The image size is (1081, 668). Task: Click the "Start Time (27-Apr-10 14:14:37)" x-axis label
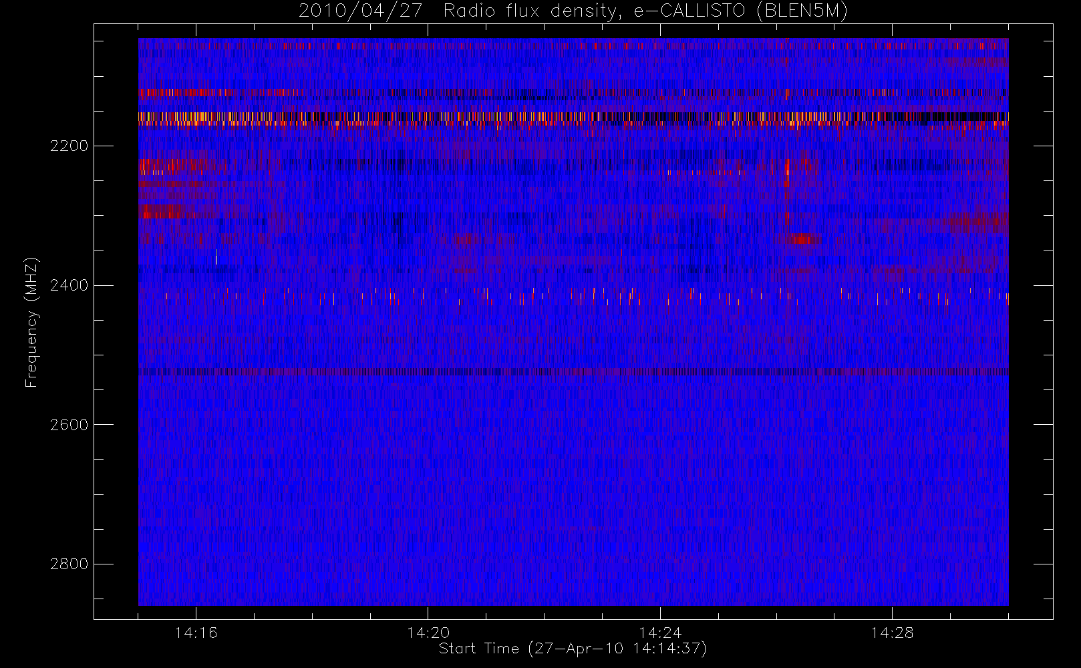point(573,649)
